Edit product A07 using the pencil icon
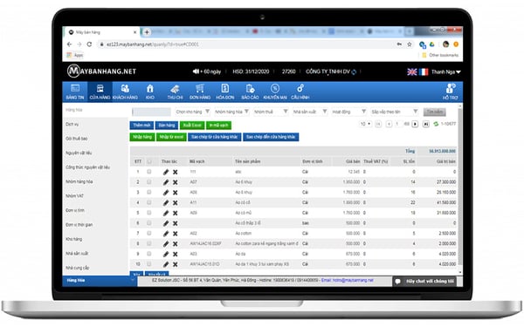The image size is (524, 327). click(x=166, y=182)
